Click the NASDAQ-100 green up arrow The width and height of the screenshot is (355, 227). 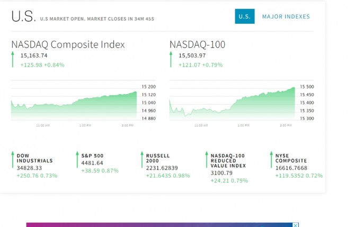click(x=171, y=59)
